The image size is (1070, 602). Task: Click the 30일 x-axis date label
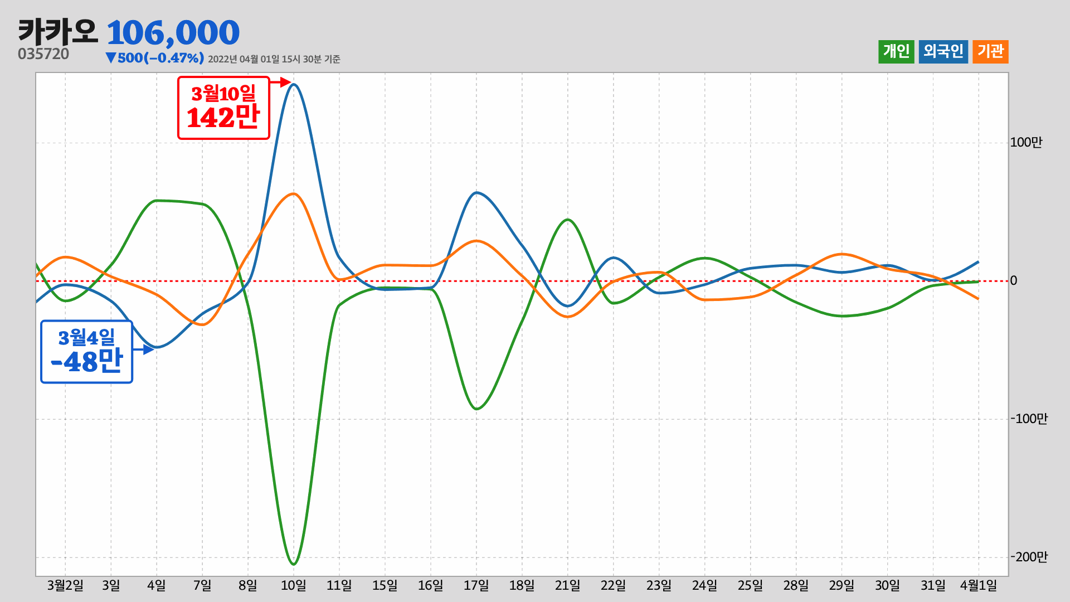pos(888,585)
